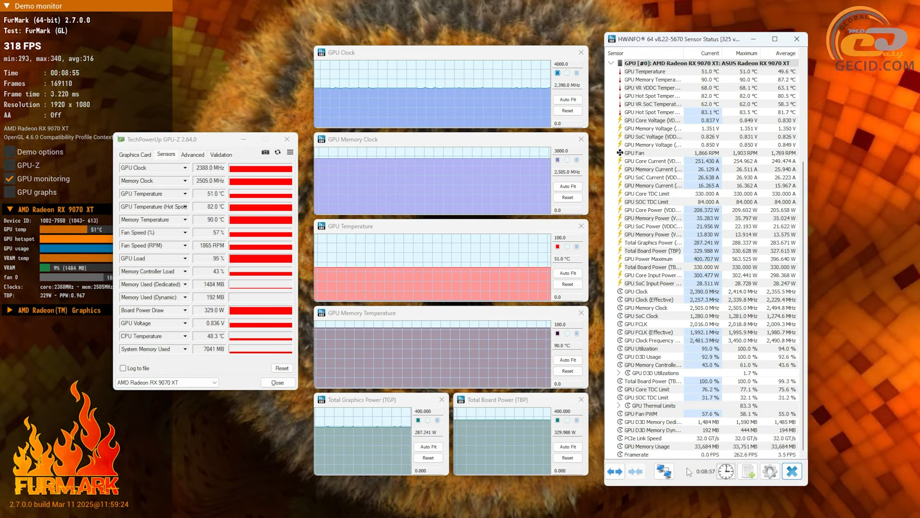Close the GPU Memory Clock graph window

[x=581, y=139]
